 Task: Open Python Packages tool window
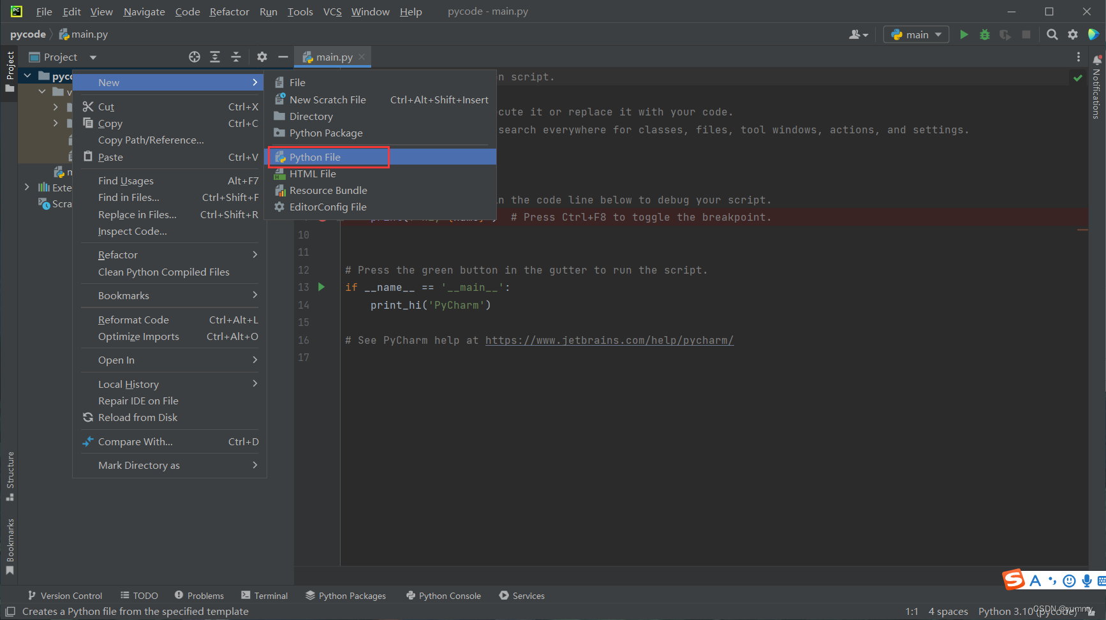[x=345, y=596]
